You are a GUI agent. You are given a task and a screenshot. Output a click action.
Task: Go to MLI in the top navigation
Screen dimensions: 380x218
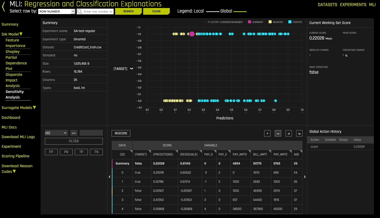[x=372, y=5]
